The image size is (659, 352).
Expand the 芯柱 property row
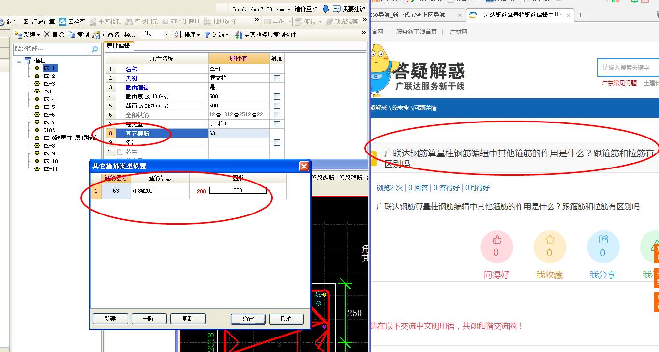click(120, 152)
